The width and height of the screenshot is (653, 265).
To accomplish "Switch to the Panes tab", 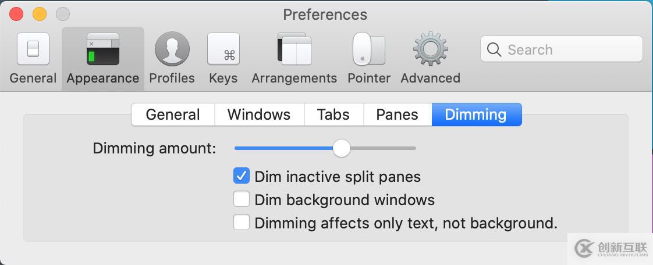I will [398, 114].
